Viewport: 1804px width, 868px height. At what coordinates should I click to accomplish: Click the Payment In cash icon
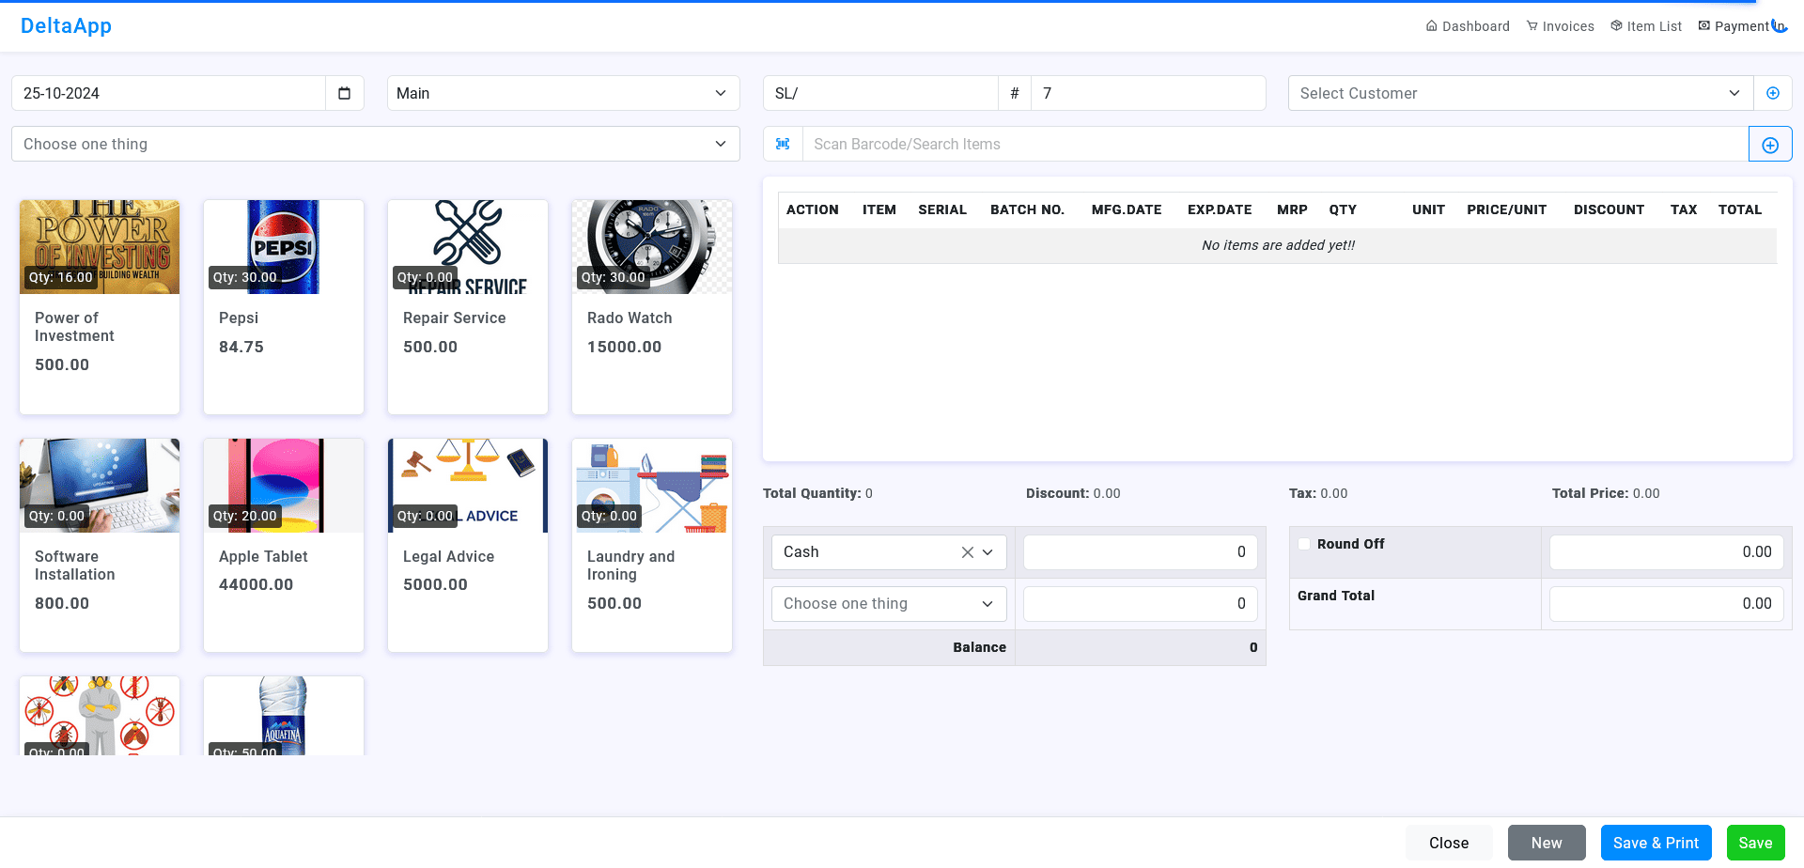click(x=1703, y=25)
